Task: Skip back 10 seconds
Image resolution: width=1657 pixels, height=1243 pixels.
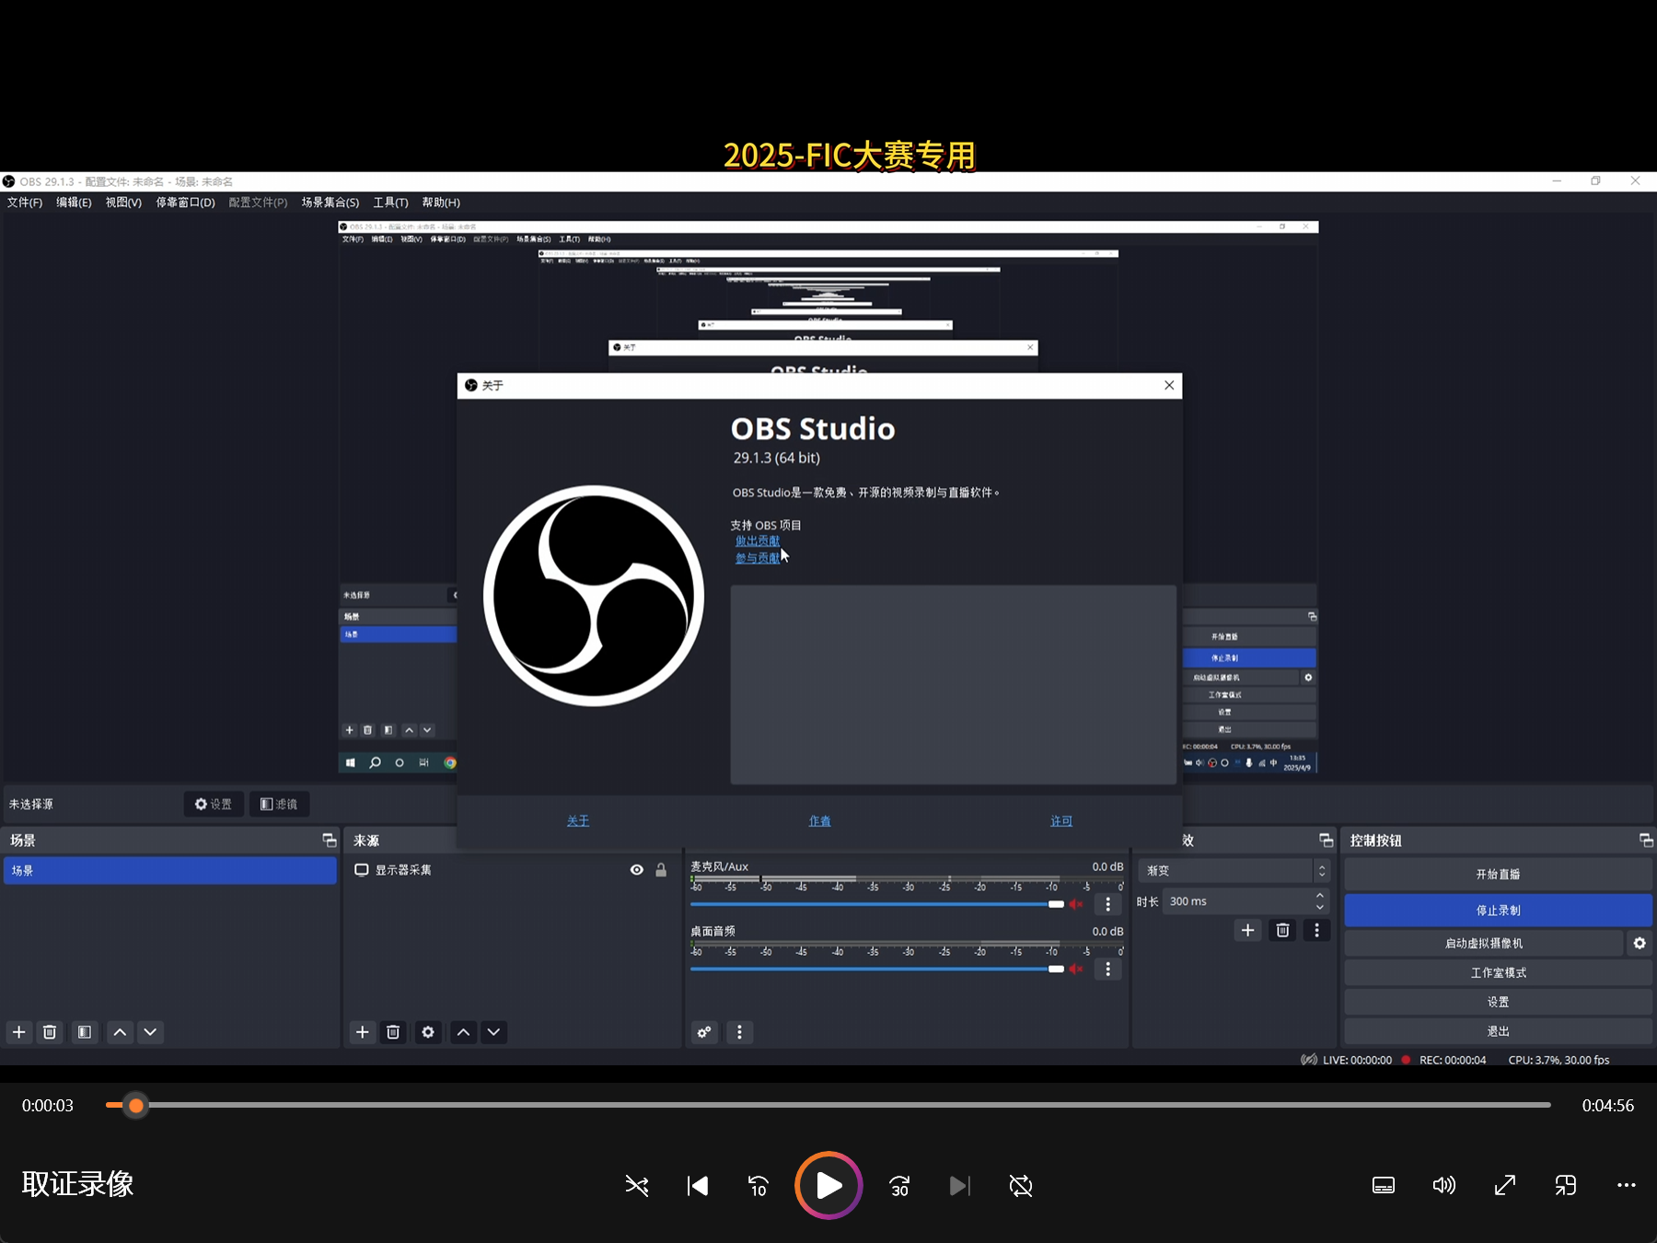Action: pos(759,1186)
